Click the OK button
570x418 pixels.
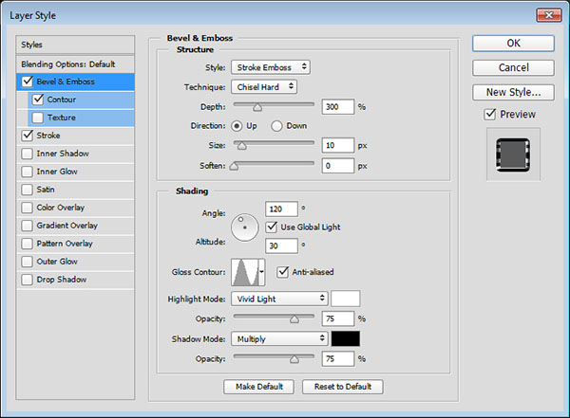512,43
